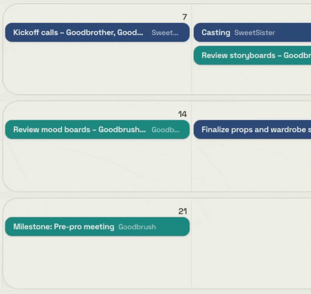Viewport: 311px width, 294px height.
Task: Open the Kickoff calls event
Action: (x=97, y=32)
